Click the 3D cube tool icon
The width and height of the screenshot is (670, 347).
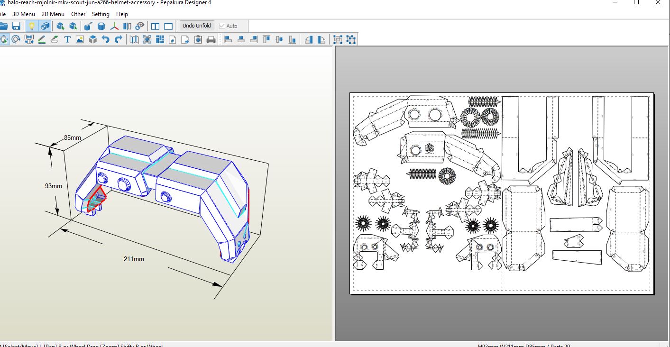coord(93,39)
